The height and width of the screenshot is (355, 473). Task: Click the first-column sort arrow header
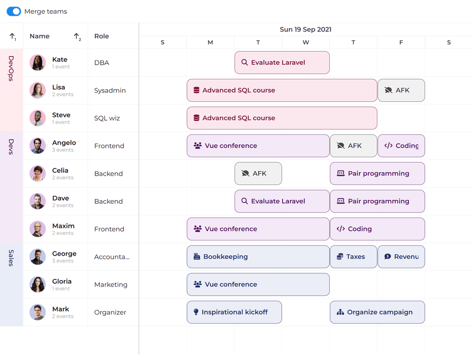coord(12,36)
